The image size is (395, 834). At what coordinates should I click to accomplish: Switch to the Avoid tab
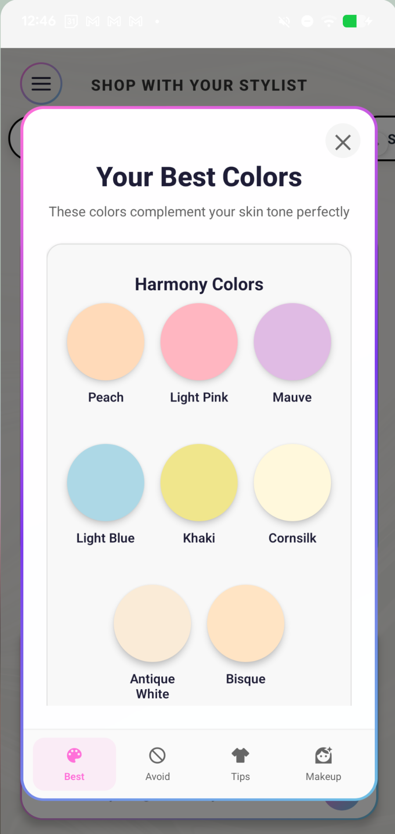pyautogui.click(x=157, y=764)
